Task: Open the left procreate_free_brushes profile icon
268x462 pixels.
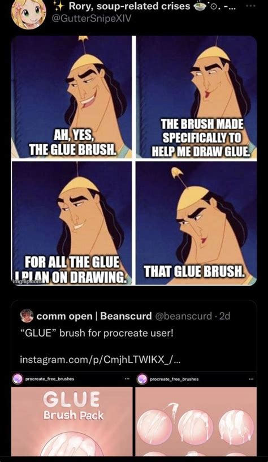Action: [18, 379]
